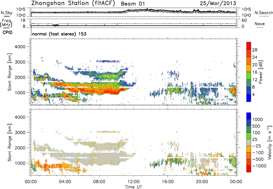Viewport: 273px width, 189px height.
Task: Click the blue bottom swatch of Power colorbar
Action: (x=249, y=98)
